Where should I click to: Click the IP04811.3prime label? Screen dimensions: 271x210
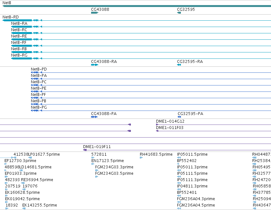[x=192, y=186]
